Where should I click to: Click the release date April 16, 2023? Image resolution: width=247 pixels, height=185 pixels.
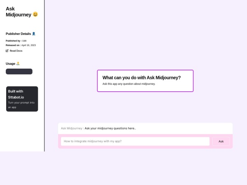point(28,45)
